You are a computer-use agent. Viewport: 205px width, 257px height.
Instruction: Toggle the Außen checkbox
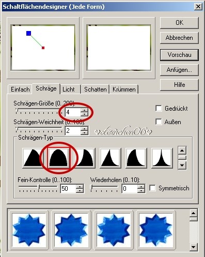159,122
